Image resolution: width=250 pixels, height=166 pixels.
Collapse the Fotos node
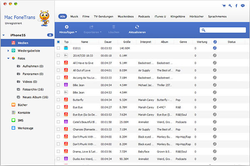(8, 58)
